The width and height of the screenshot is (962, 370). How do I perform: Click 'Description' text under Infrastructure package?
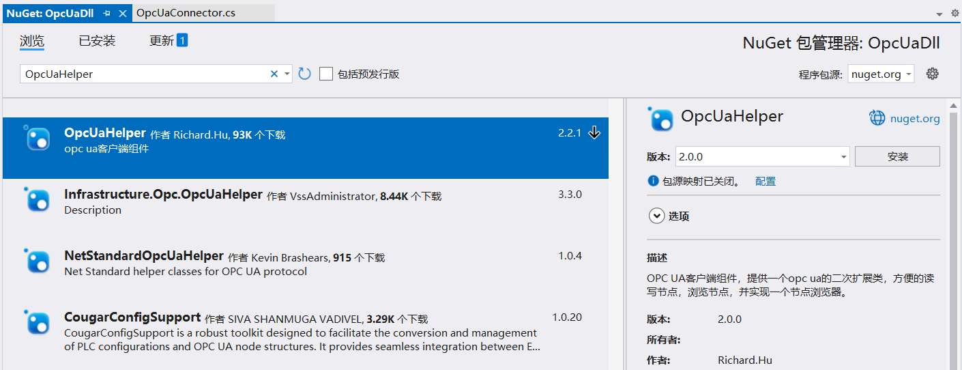[93, 210]
